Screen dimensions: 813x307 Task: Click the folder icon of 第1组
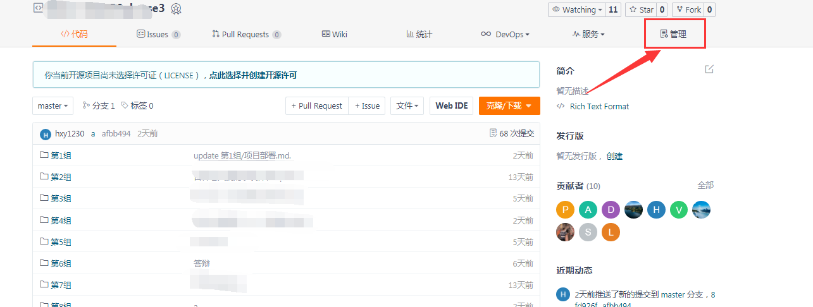44,155
